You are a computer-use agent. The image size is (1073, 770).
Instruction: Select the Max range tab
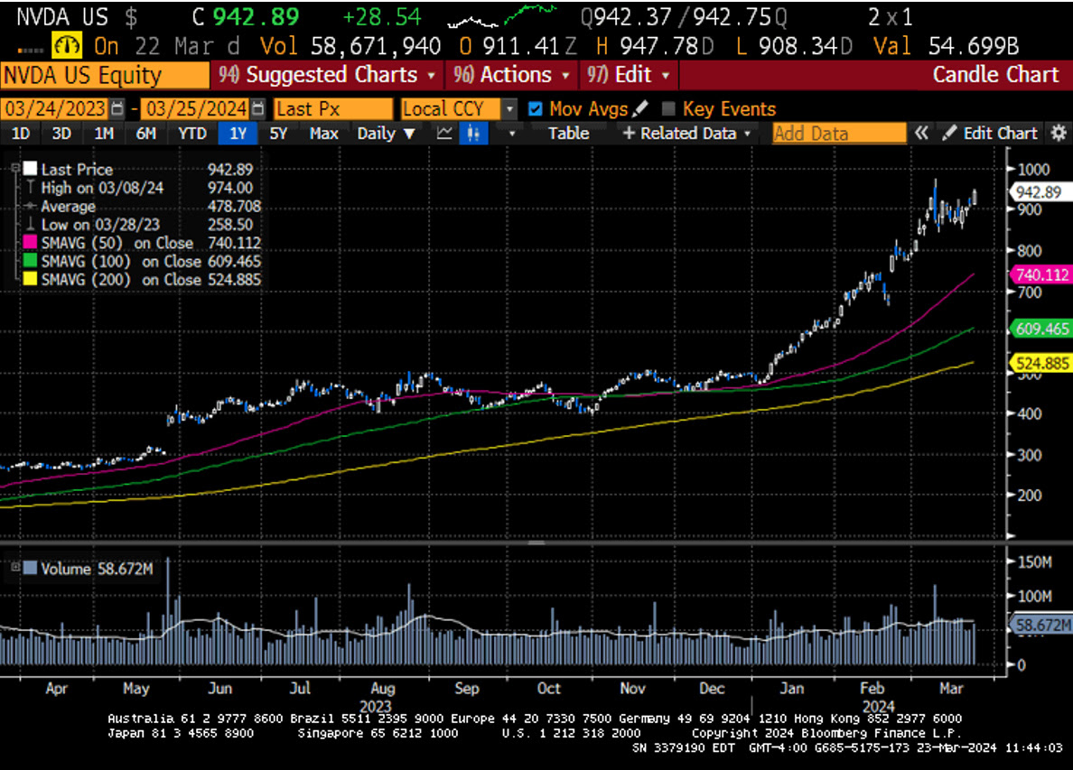point(323,134)
